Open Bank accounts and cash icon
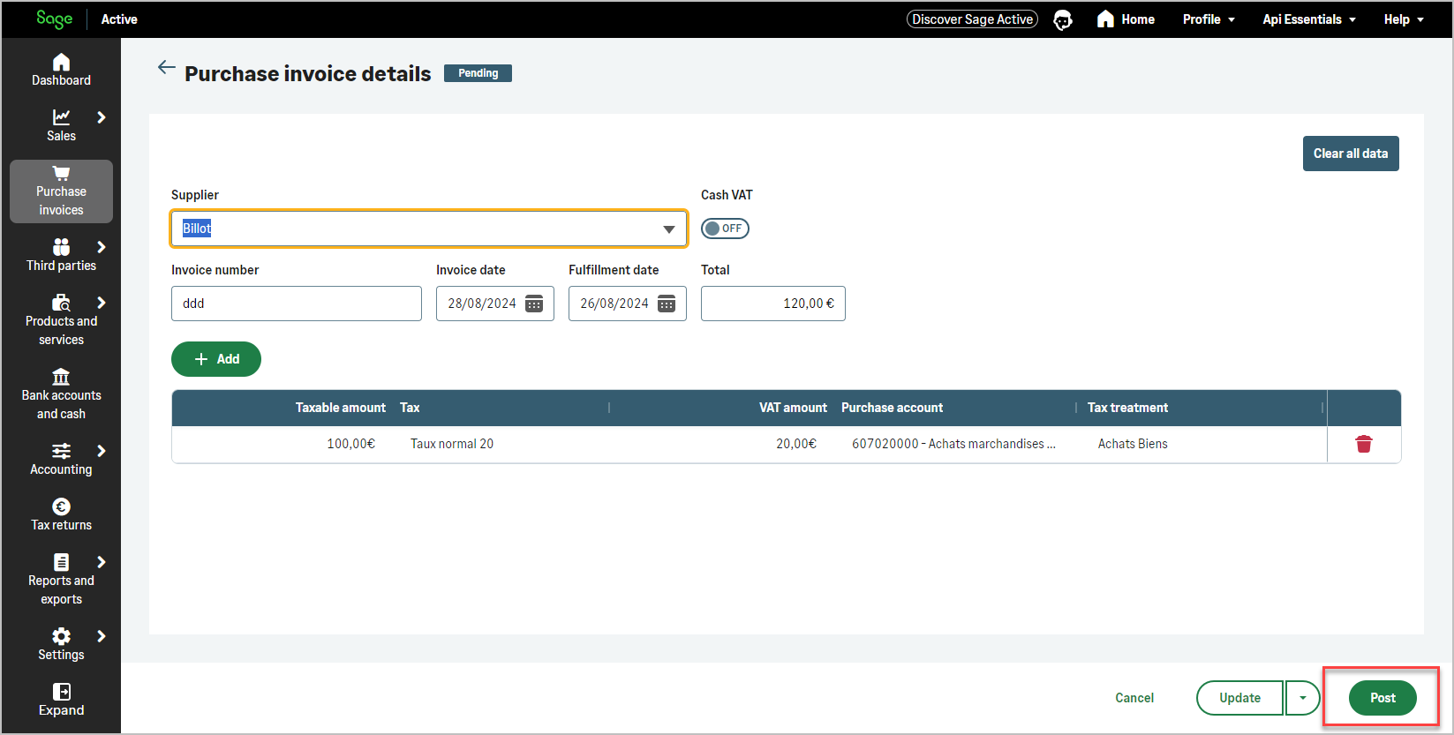1454x735 pixels. 61,377
